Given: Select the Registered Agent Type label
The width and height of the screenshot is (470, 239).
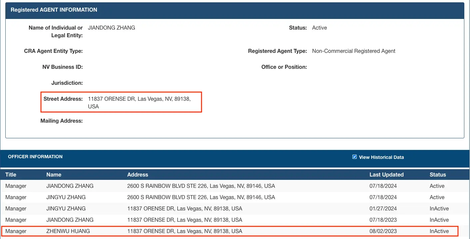Looking at the screenshot, I should click(277, 51).
